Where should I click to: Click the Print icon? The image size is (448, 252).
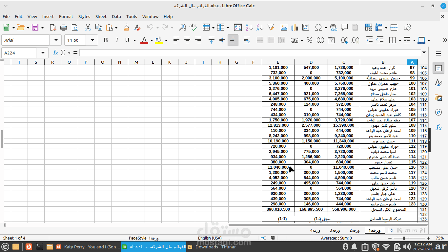coord(64,27)
